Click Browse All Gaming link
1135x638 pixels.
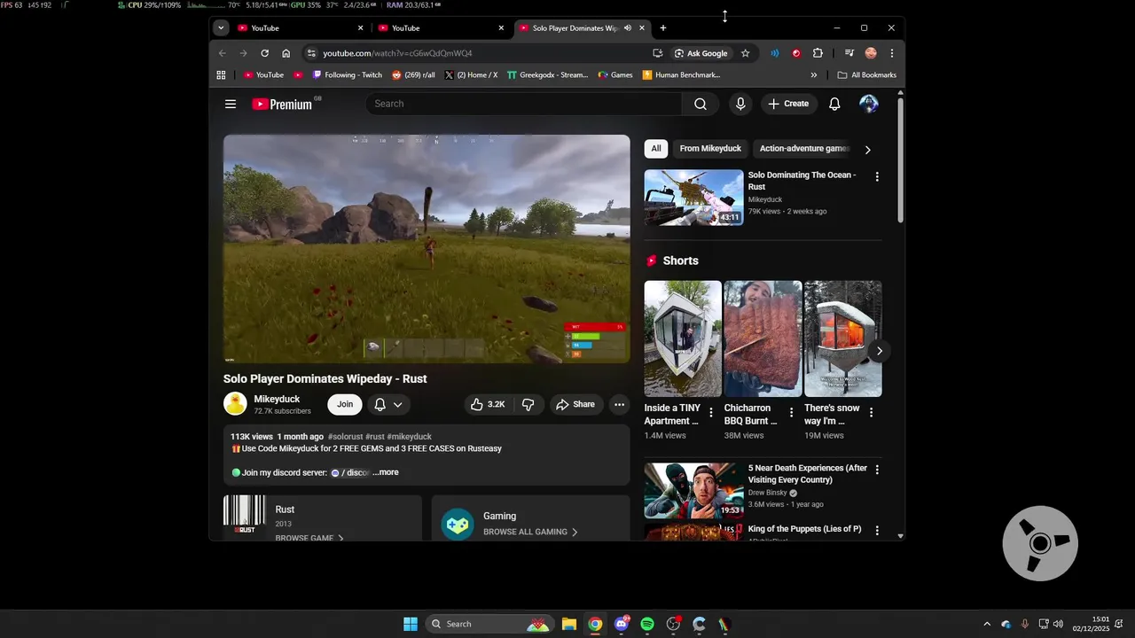point(530,532)
